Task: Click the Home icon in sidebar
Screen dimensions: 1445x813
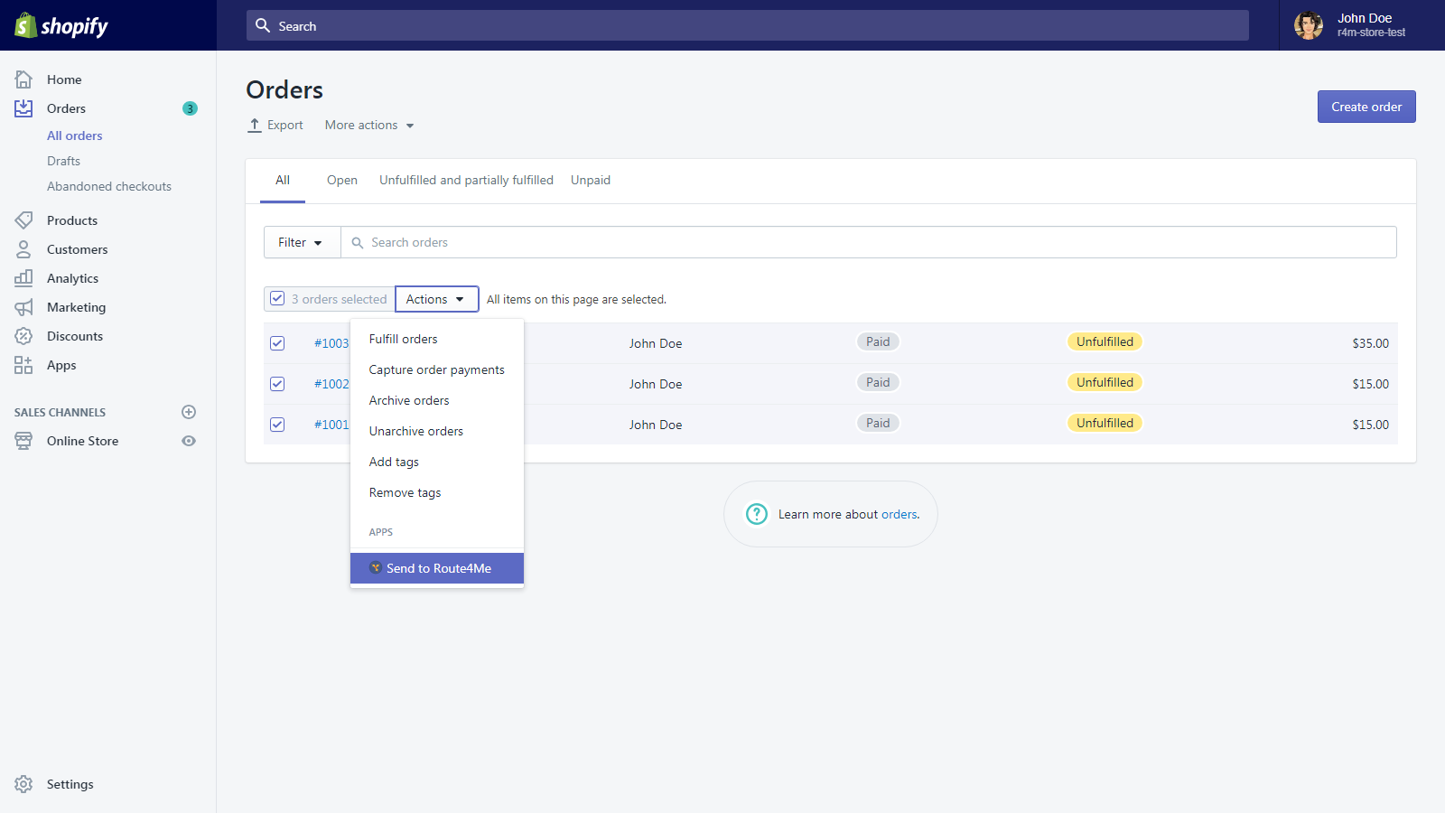Action: [x=23, y=79]
